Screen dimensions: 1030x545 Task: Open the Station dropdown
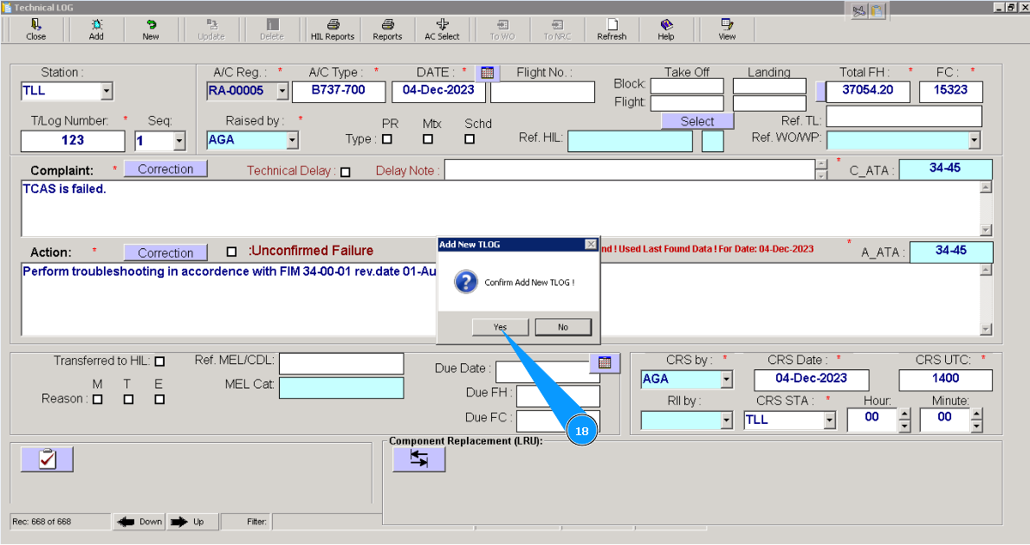point(107,91)
